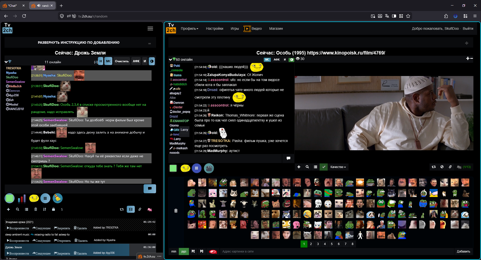Play Эпидемия крэка (2021) with Воспроизвести
481x260 pixels.
click(x=18, y=228)
